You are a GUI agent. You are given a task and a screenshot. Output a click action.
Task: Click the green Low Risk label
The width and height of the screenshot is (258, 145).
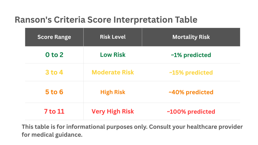[113, 55]
